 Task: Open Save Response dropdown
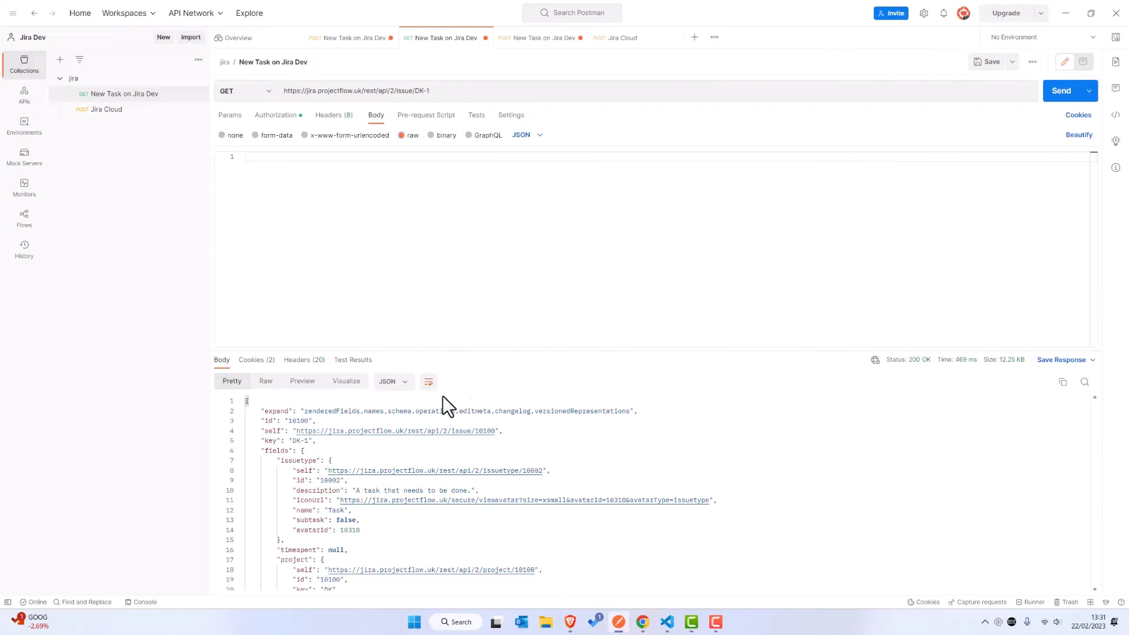(x=1066, y=360)
